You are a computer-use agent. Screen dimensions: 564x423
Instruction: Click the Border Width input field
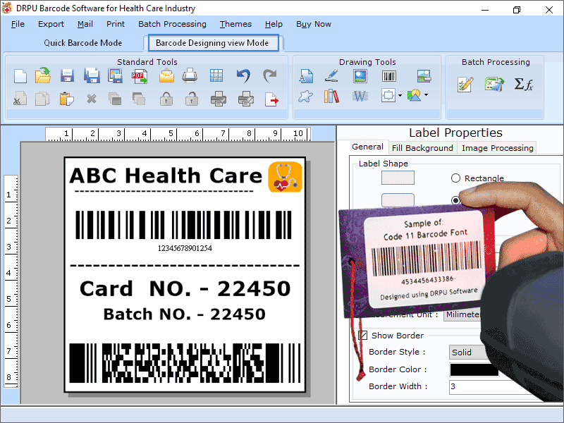(x=470, y=386)
